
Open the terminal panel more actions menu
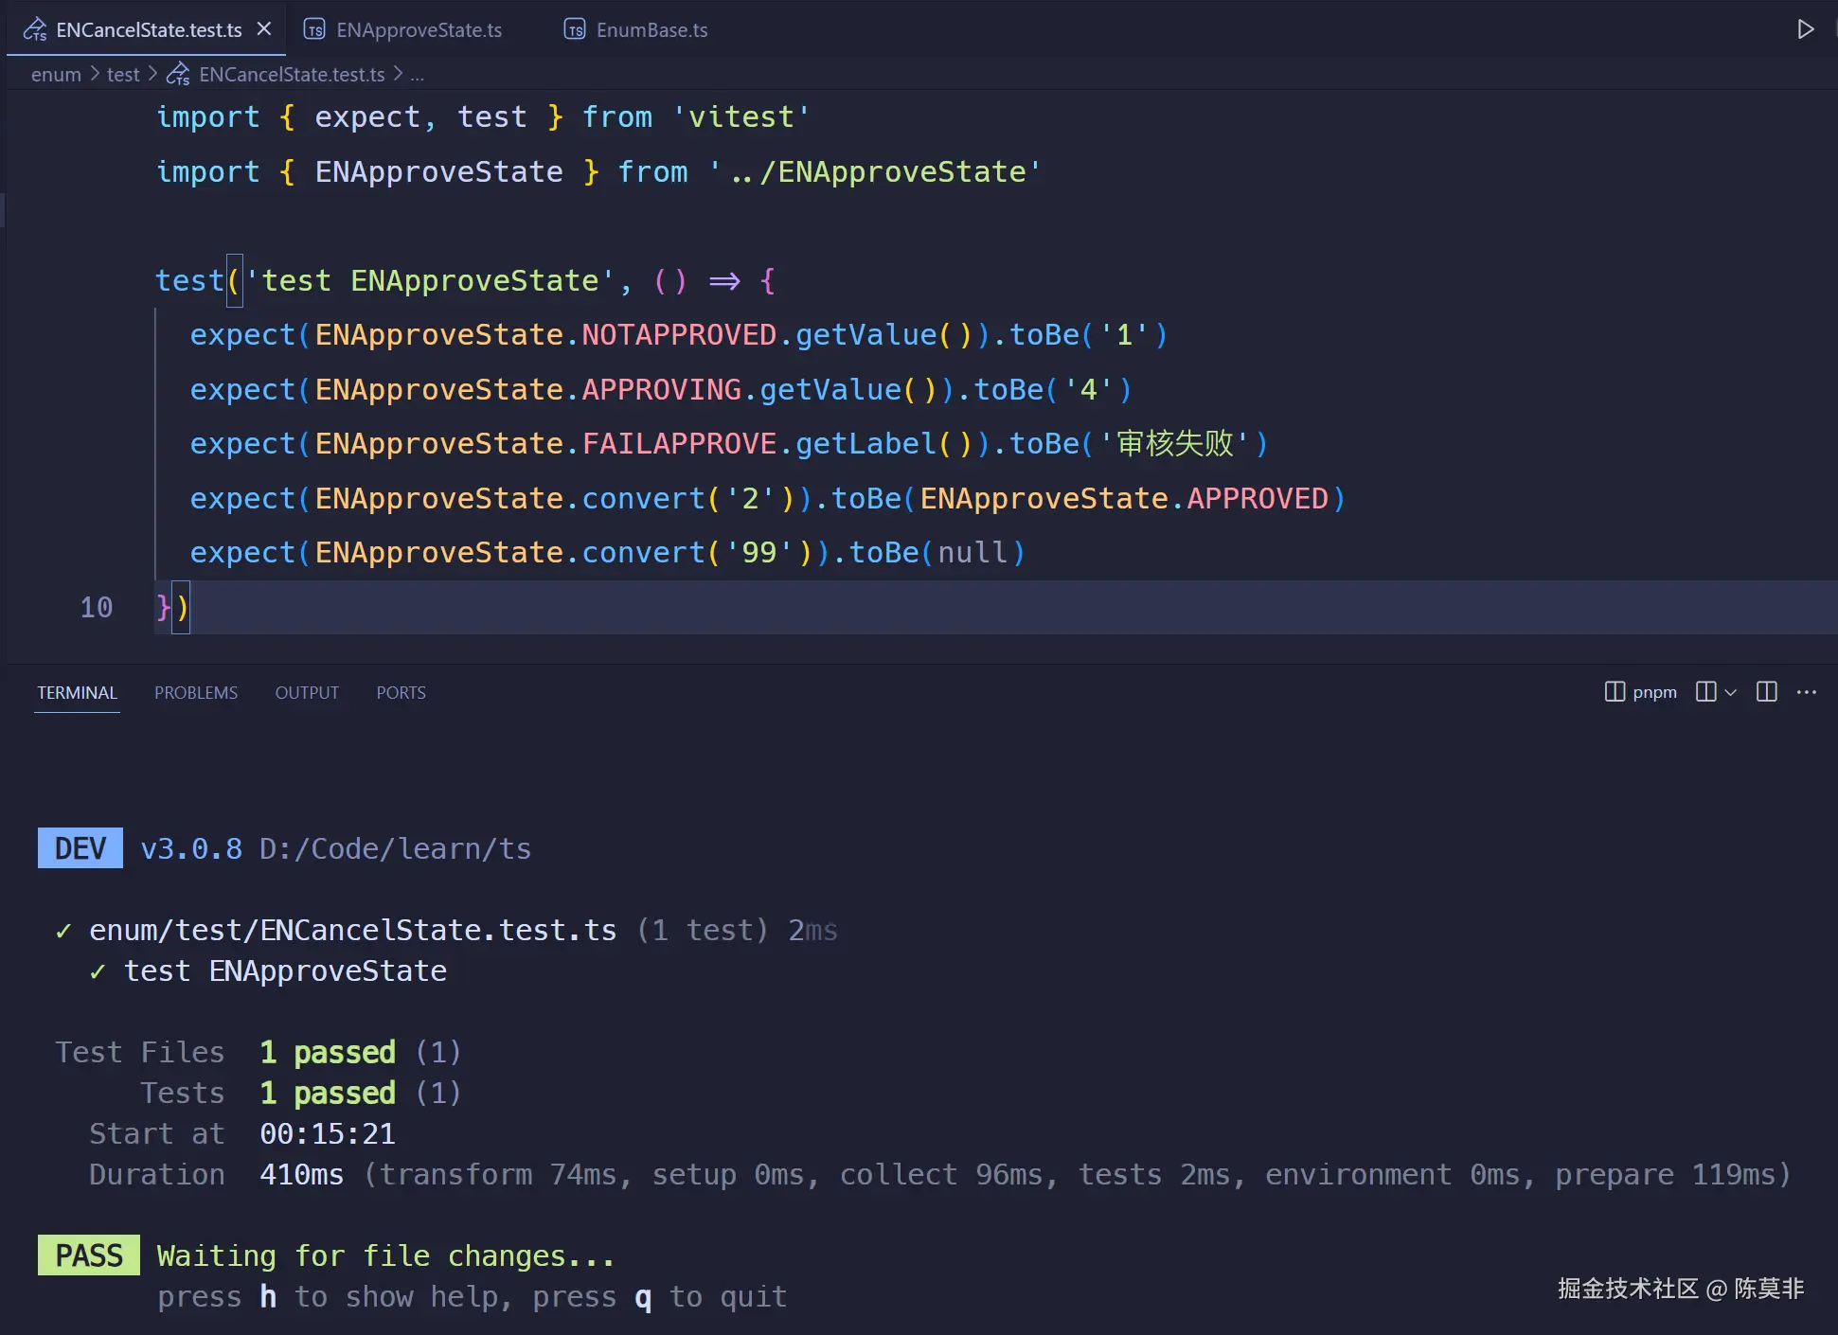1807,692
